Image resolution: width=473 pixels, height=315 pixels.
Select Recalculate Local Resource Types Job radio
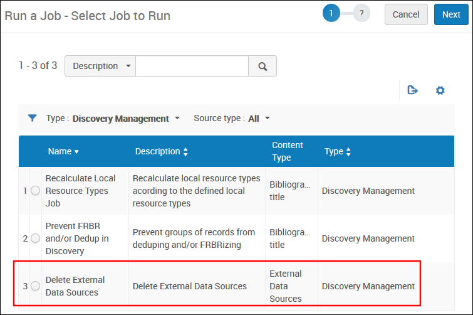(35, 191)
